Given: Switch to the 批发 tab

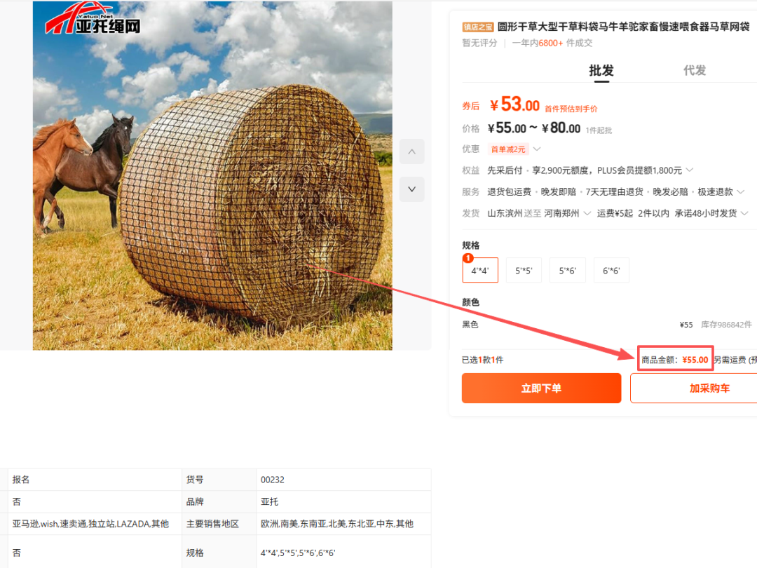Looking at the screenshot, I should [601, 71].
